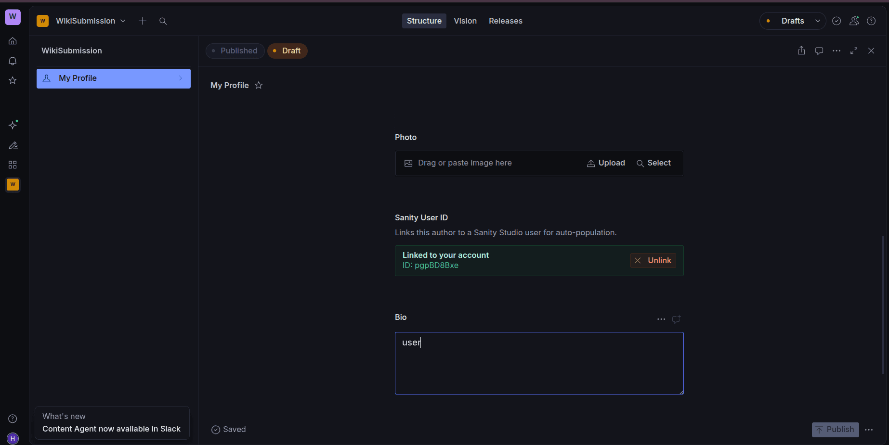Select the Draft version chip
889x445 pixels.
288,51
